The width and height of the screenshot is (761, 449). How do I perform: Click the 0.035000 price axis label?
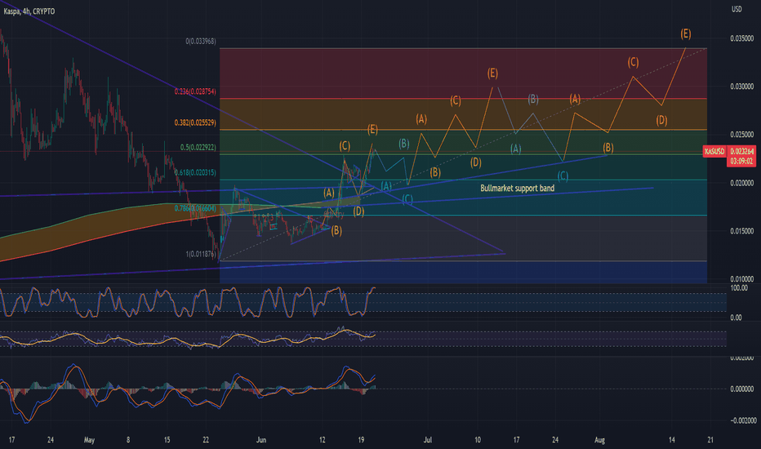[x=742, y=38]
